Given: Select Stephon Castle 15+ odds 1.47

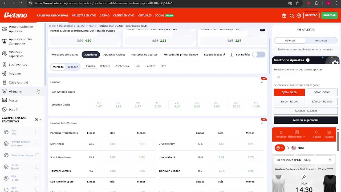Looking at the screenshot, I should point(99,105).
